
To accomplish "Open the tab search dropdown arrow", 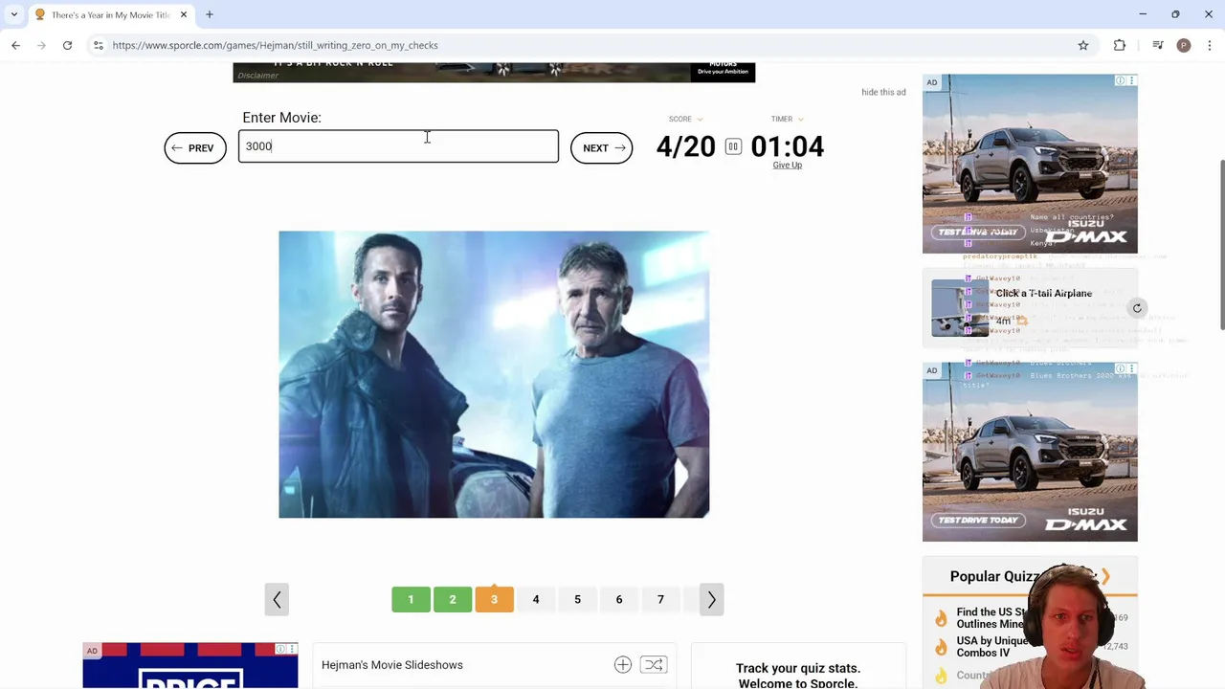I will click(x=14, y=14).
